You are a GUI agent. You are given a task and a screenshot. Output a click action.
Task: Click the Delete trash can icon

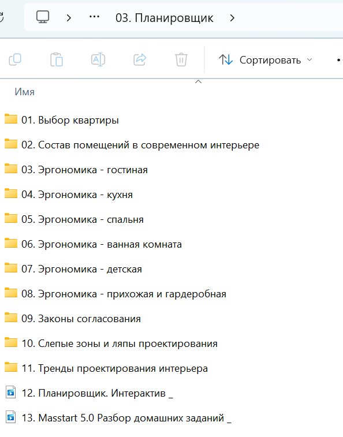pyautogui.click(x=181, y=59)
